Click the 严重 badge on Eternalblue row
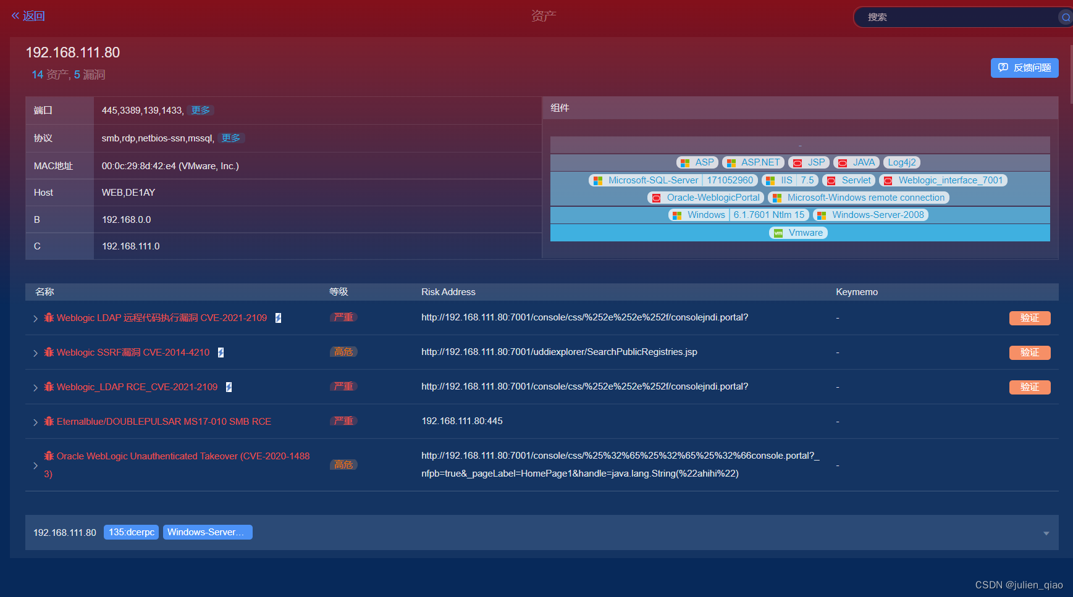This screenshot has height=597, width=1073. coord(343,421)
